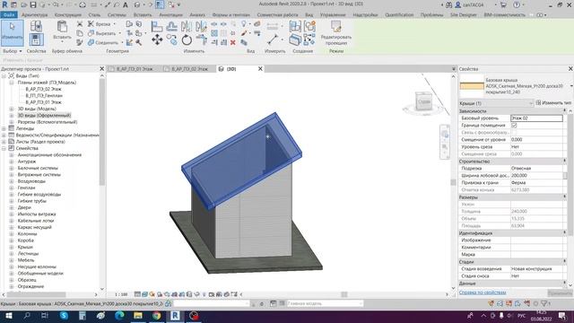Image resolution: width=574 pixels, height=323 pixels.
Task: Open the Файл menu
Action: click(9, 15)
